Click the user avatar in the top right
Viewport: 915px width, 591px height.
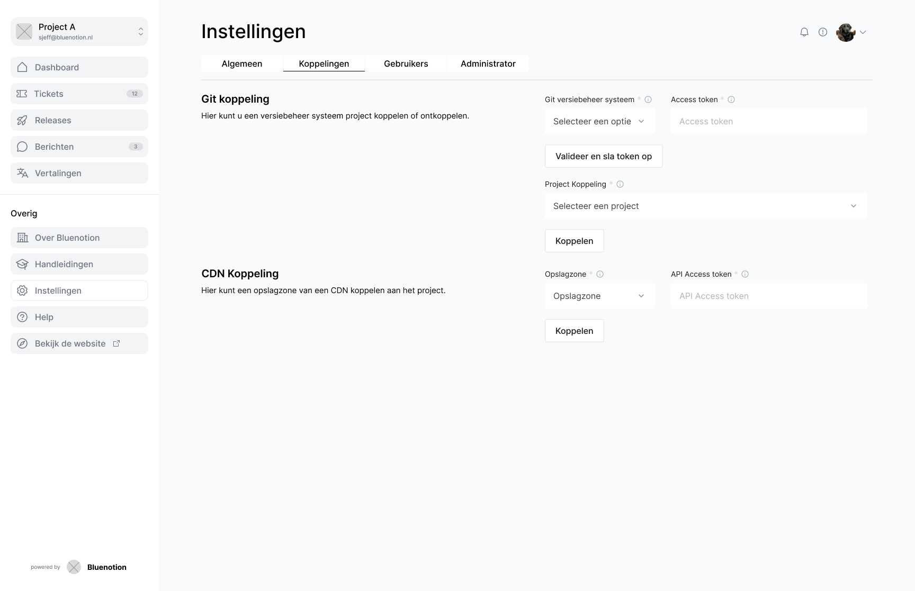pyautogui.click(x=846, y=32)
